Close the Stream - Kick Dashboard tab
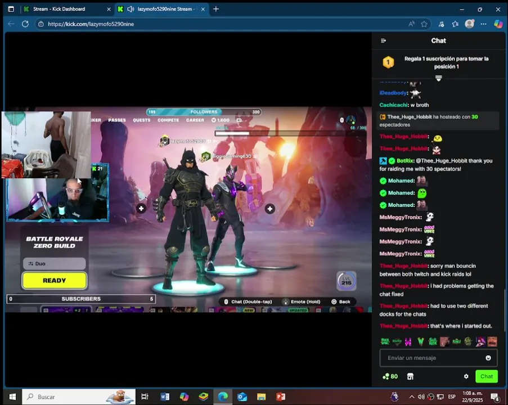The height and width of the screenshot is (405, 508). [x=109, y=9]
